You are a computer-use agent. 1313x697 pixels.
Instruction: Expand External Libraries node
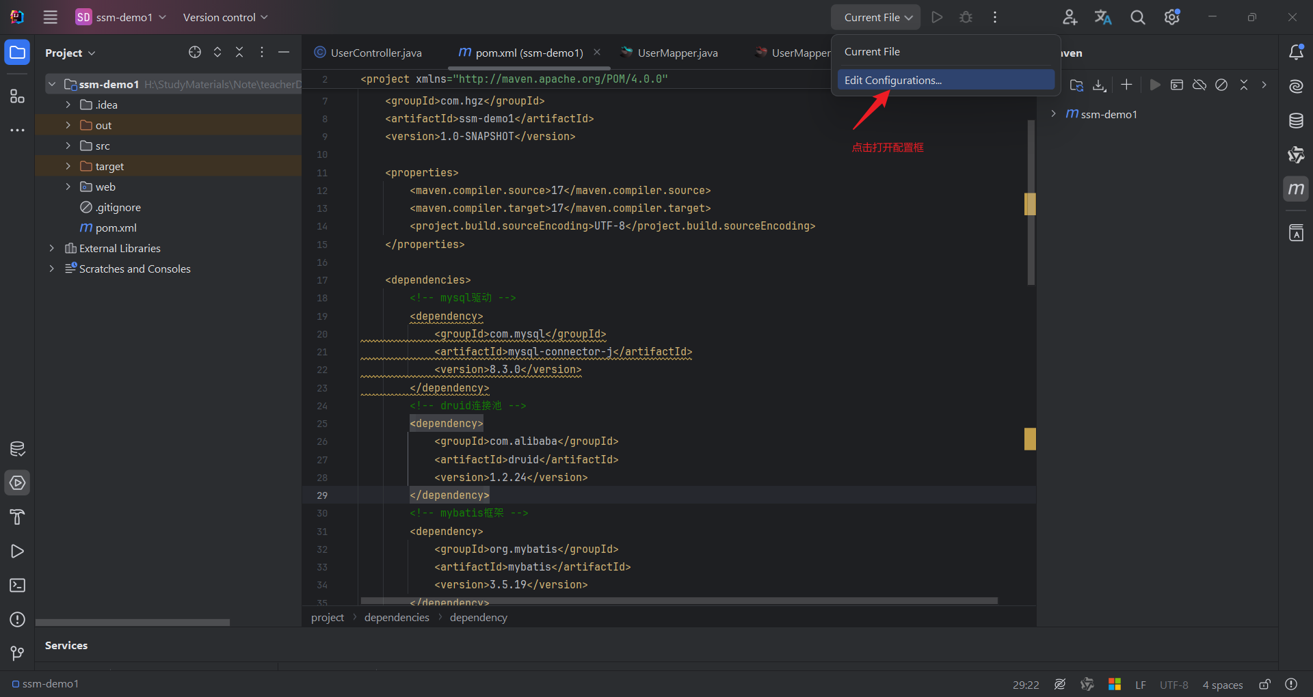click(51, 248)
